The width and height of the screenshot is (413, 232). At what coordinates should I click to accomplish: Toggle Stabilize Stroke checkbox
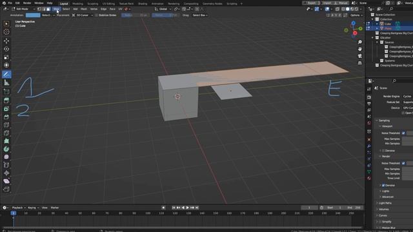tap(96, 15)
